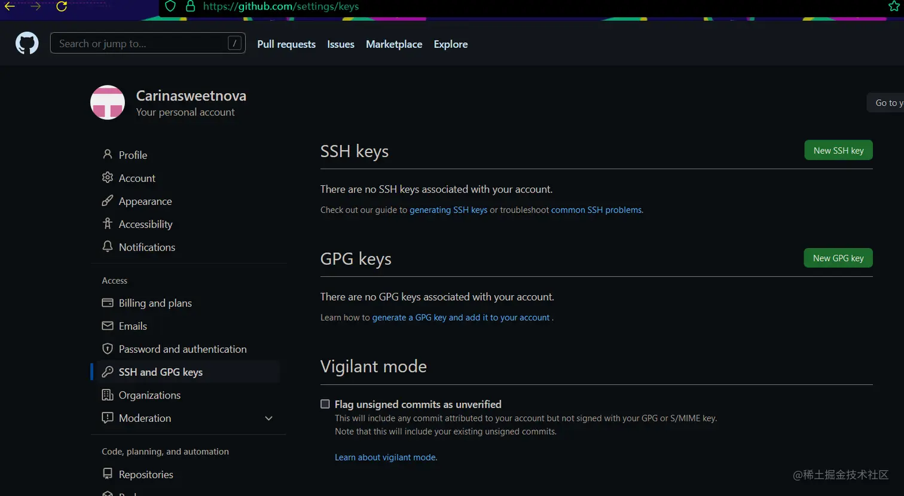
Task: Open Issues in top navigation
Action: click(x=341, y=44)
